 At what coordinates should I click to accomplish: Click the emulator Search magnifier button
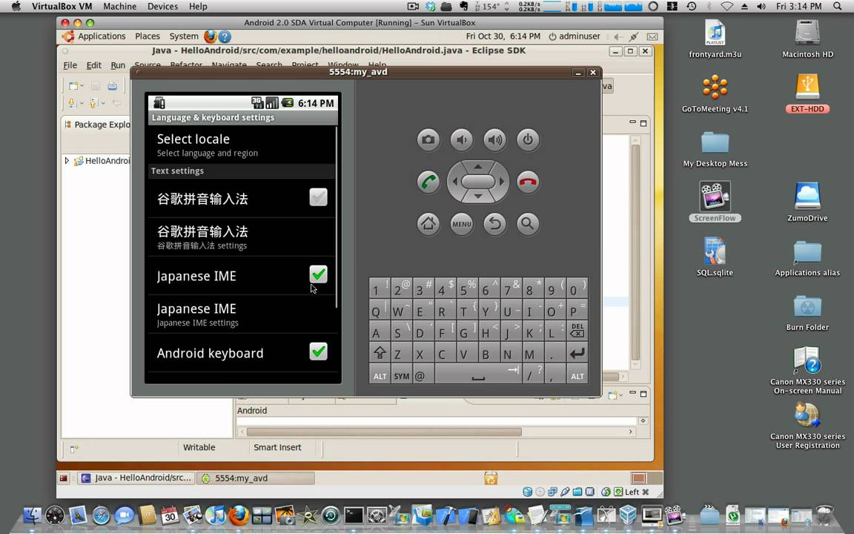[528, 223]
